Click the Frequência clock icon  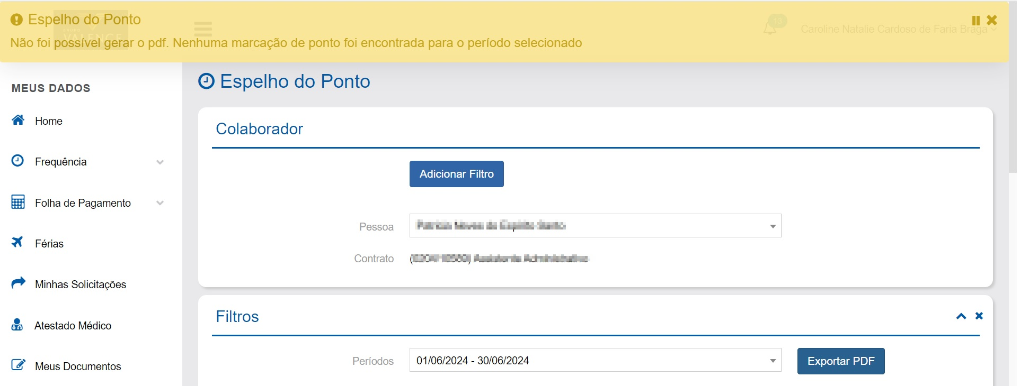click(x=17, y=161)
